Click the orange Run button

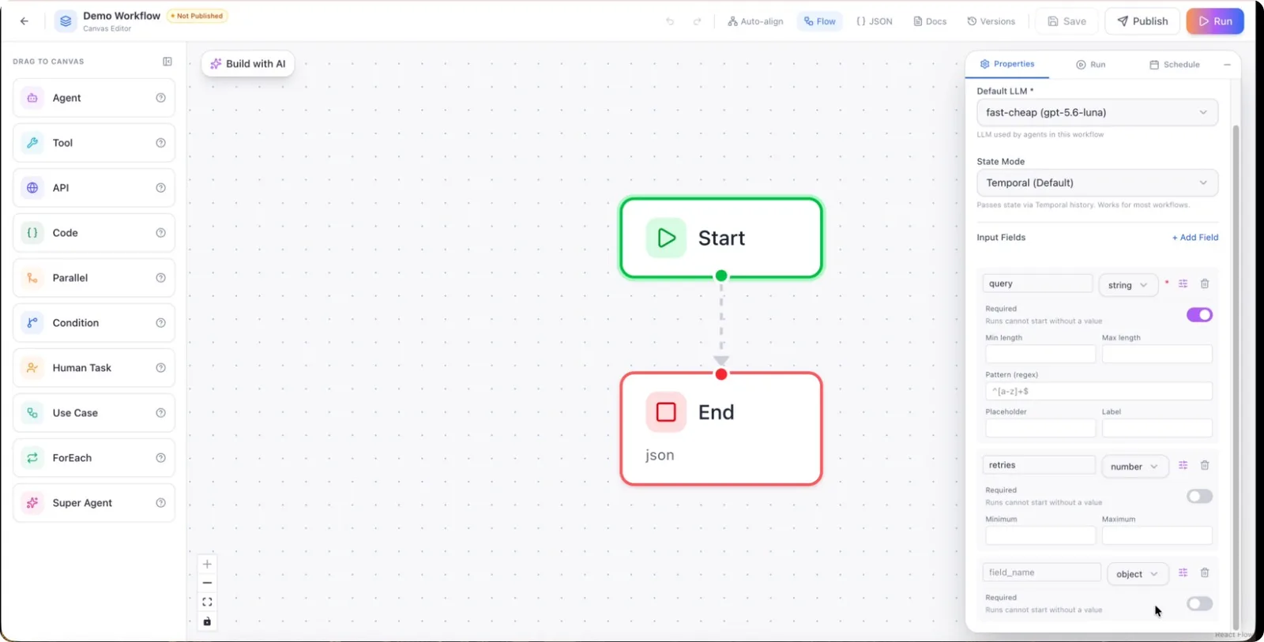coord(1215,21)
